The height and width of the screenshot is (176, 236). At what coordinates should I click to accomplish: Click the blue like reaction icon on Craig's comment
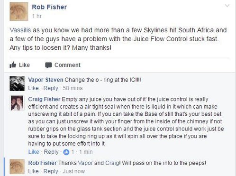click(66, 152)
